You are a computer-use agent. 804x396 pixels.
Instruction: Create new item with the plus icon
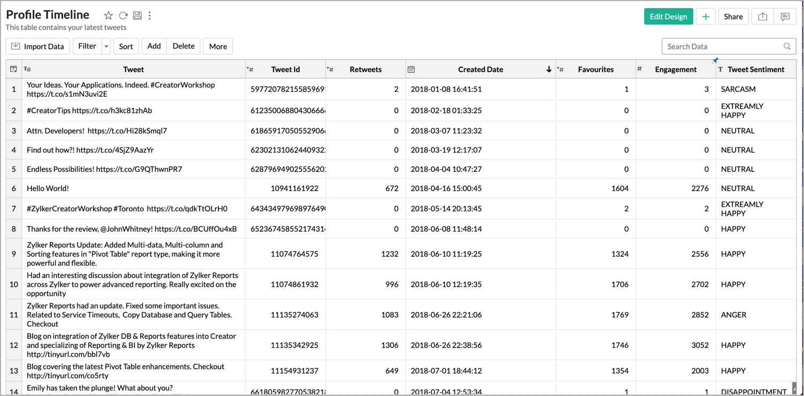pyautogui.click(x=706, y=17)
